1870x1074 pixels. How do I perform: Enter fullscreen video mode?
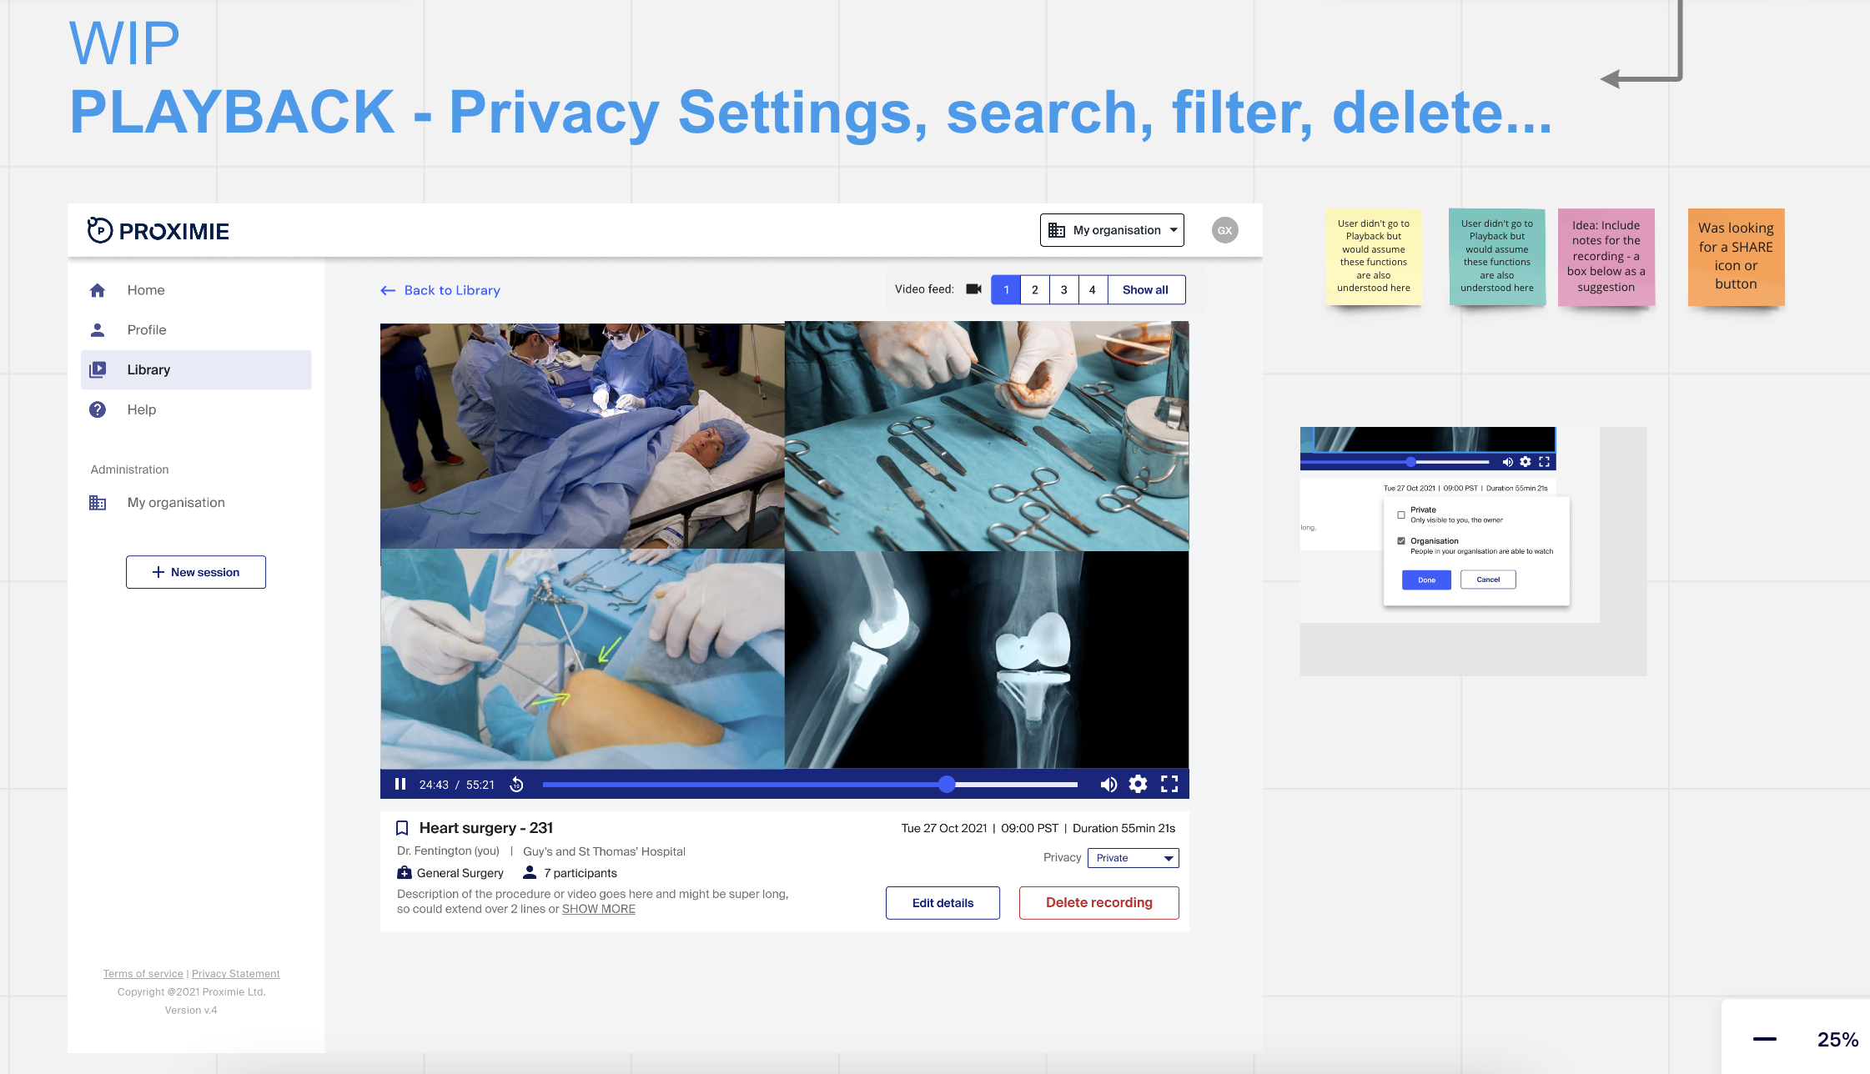tap(1169, 784)
